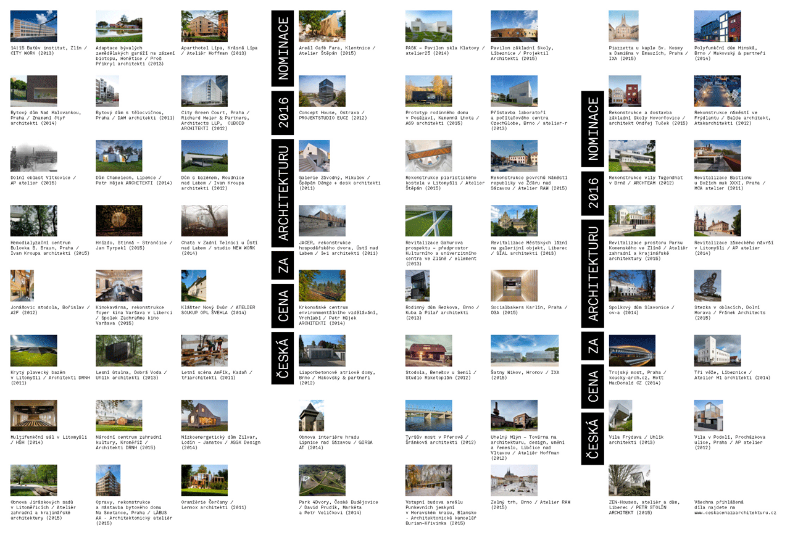The image size is (790, 540).
Task: Select the Areál Café Fara Klentnice photo
Action: [x=322, y=26]
